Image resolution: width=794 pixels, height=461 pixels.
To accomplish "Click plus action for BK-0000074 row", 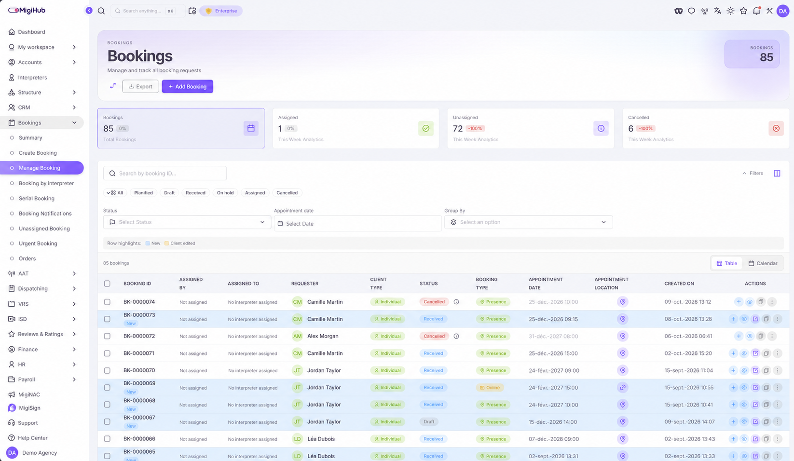I will coord(739,302).
